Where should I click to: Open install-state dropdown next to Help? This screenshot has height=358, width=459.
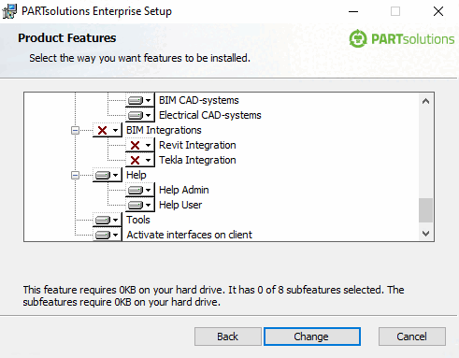click(107, 175)
